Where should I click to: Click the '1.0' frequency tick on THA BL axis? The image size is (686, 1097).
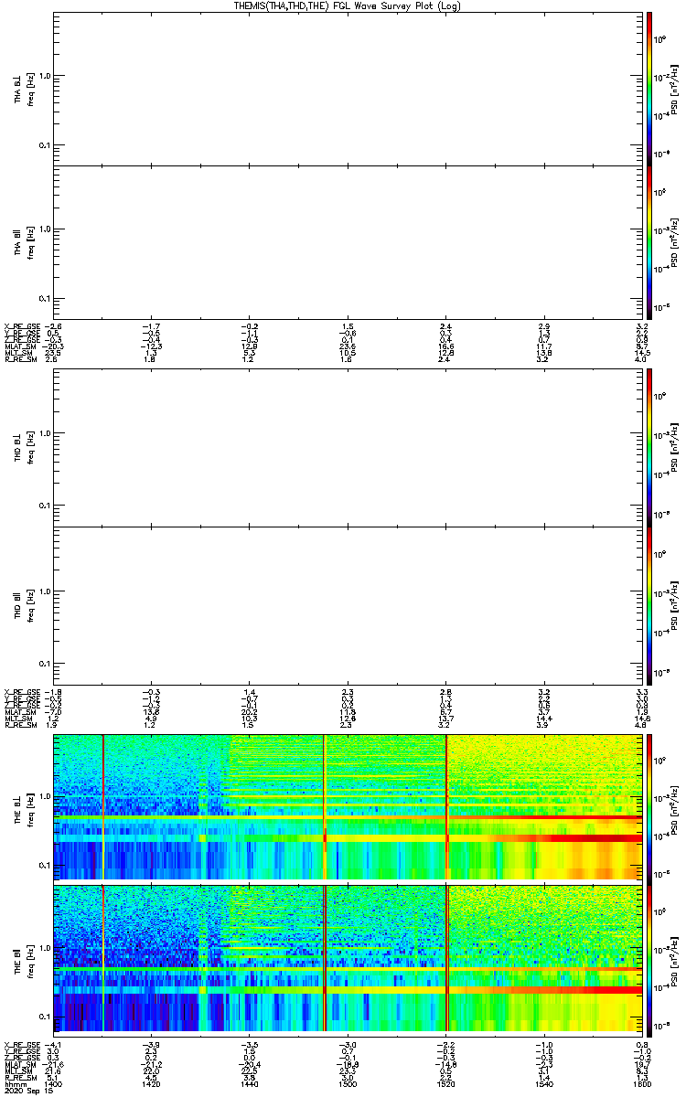[44, 76]
